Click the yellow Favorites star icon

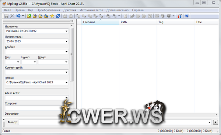click(52, 16)
